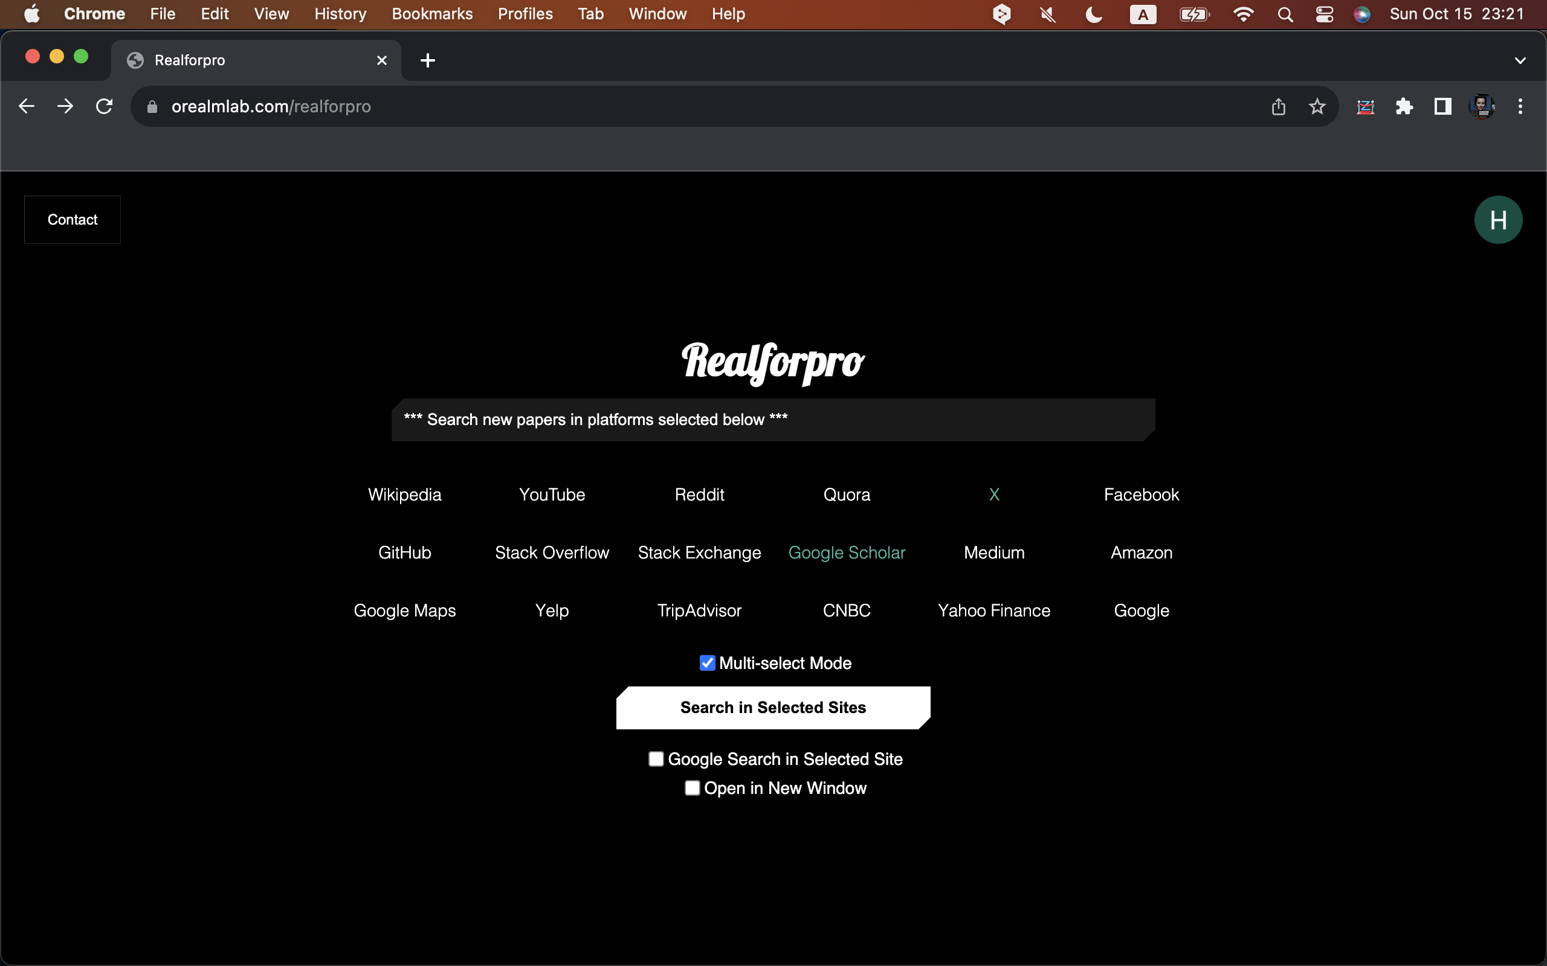Deselect the X platform
The height and width of the screenshot is (966, 1547).
tap(994, 494)
